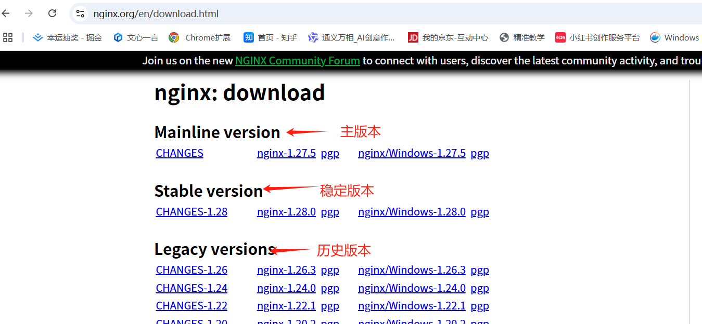Open CHANGES-1.28 for the Stable version
The image size is (702, 324).
tap(191, 211)
